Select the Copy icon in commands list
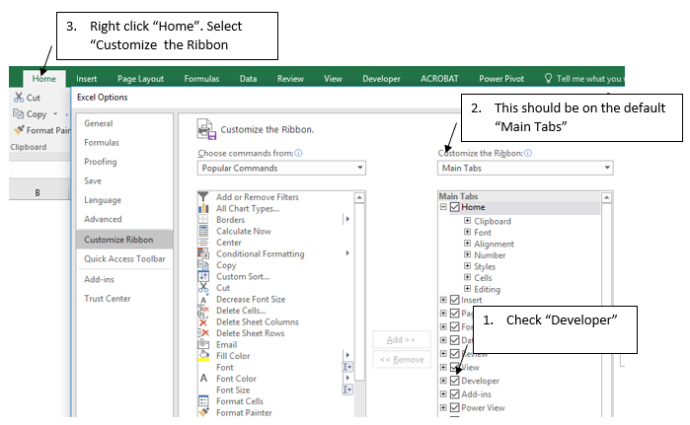Image resolution: width=690 pixels, height=425 pixels. pyautogui.click(x=203, y=265)
